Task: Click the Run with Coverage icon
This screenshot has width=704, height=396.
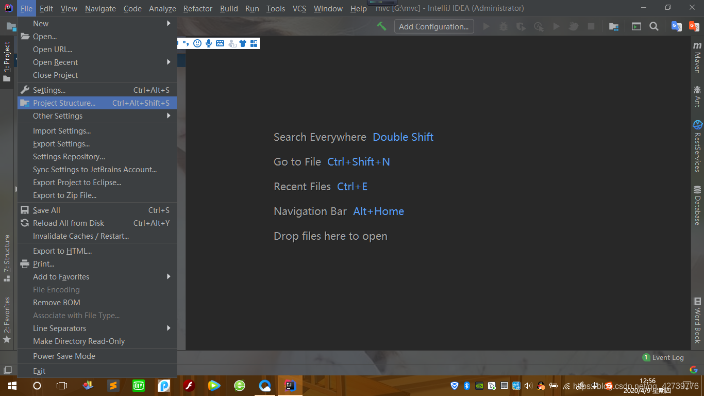Action: [x=521, y=26]
